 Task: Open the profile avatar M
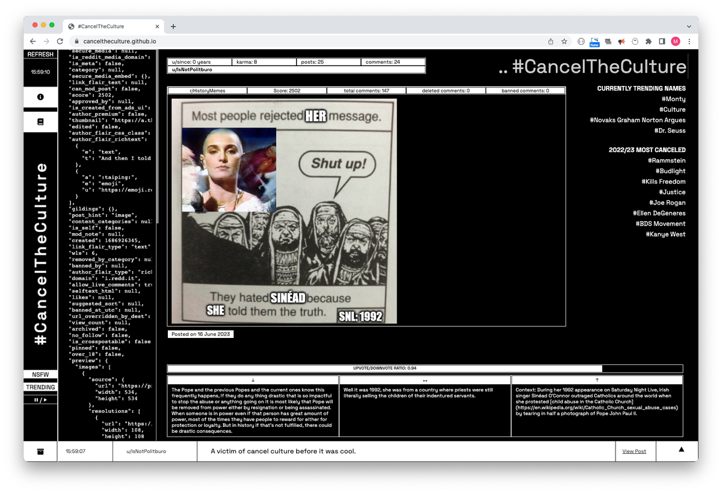(x=676, y=41)
